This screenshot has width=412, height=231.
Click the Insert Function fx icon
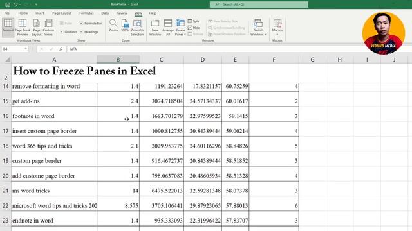[x=61, y=49]
